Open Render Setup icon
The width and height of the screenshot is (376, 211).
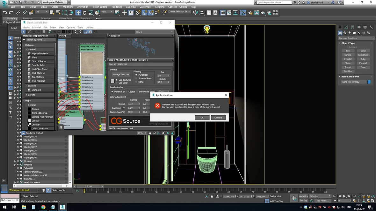coord(250,12)
